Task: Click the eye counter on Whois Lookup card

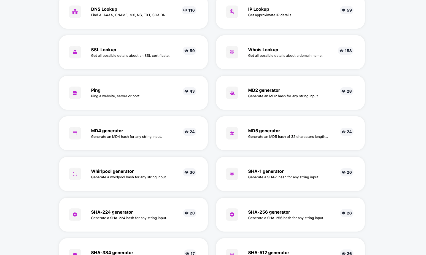Action: [x=345, y=51]
